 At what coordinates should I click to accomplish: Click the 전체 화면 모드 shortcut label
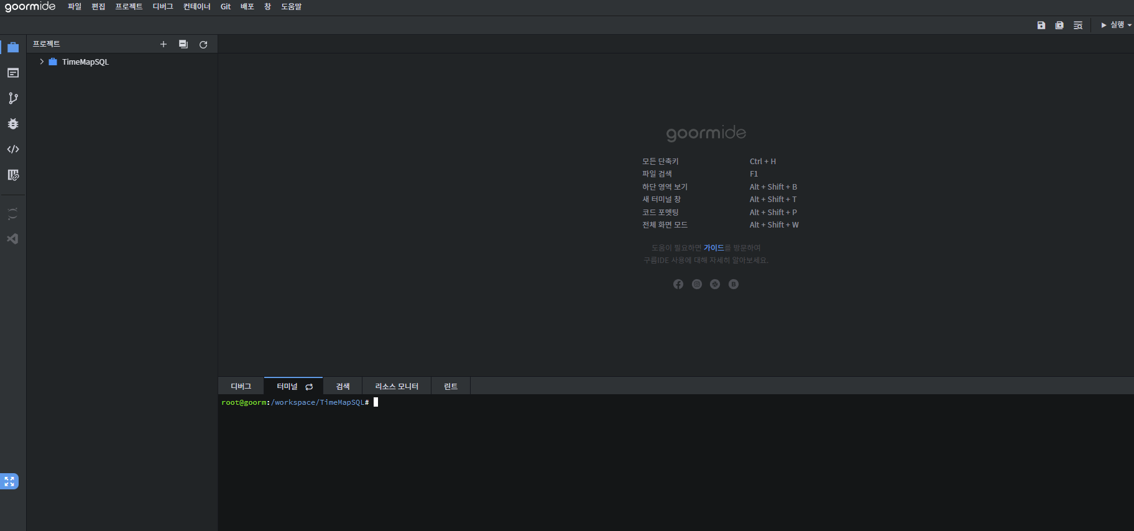tap(665, 224)
